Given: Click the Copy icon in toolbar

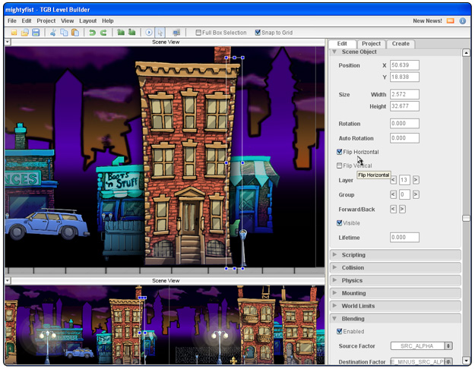Looking at the screenshot, I should (x=64, y=33).
